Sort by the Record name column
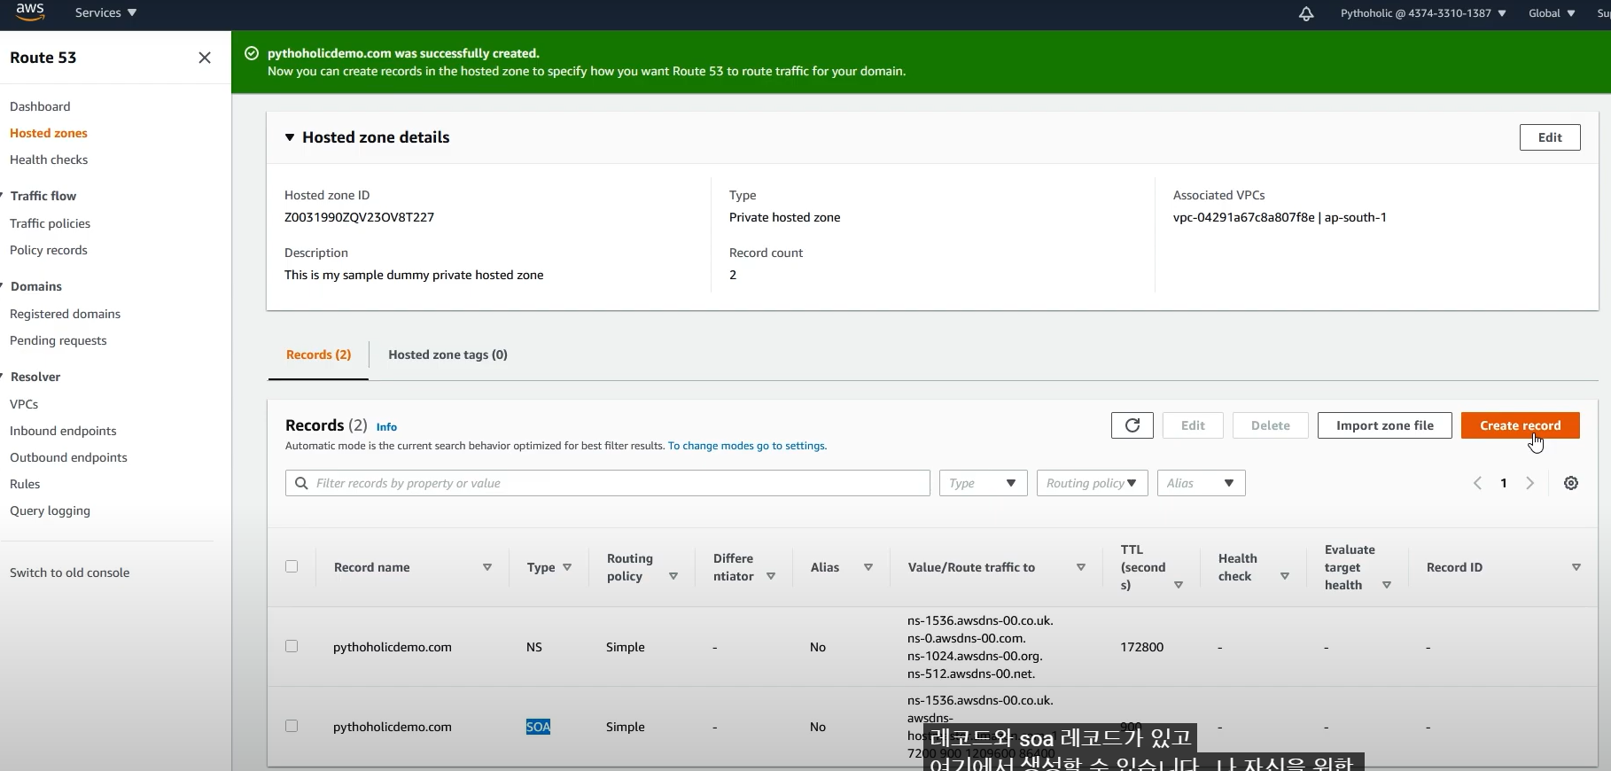Screen dimensions: 1611x771 click(x=487, y=567)
